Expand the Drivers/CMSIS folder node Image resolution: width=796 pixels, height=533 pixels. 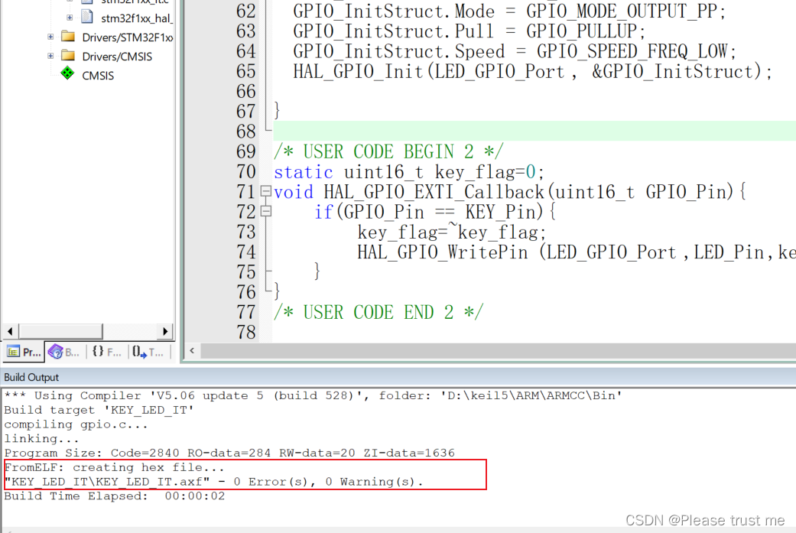point(50,56)
